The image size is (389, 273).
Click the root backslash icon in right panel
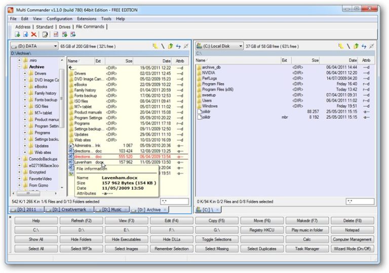coord(347,46)
